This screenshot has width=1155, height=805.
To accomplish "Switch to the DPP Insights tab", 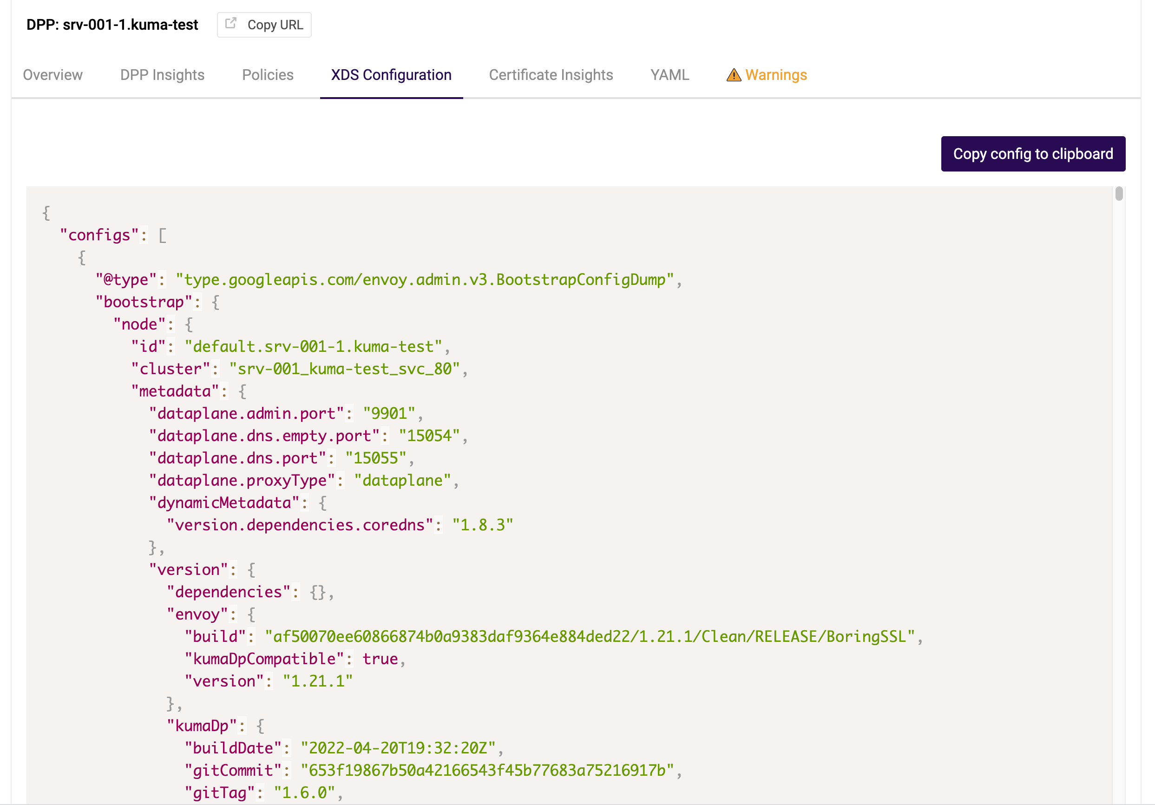I will click(x=163, y=75).
